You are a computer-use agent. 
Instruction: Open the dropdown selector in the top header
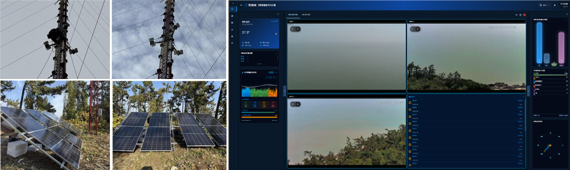tap(544, 5)
